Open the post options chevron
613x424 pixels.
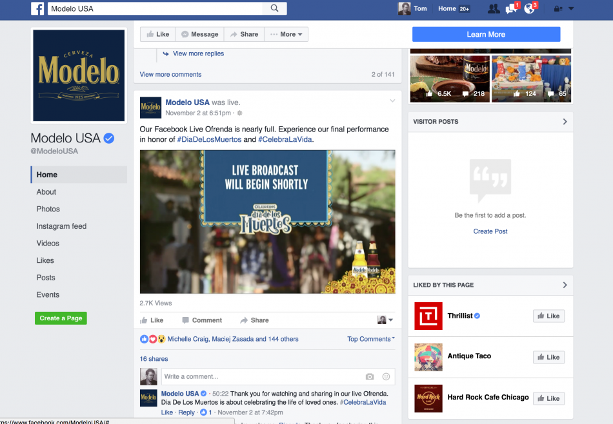pos(392,101)
